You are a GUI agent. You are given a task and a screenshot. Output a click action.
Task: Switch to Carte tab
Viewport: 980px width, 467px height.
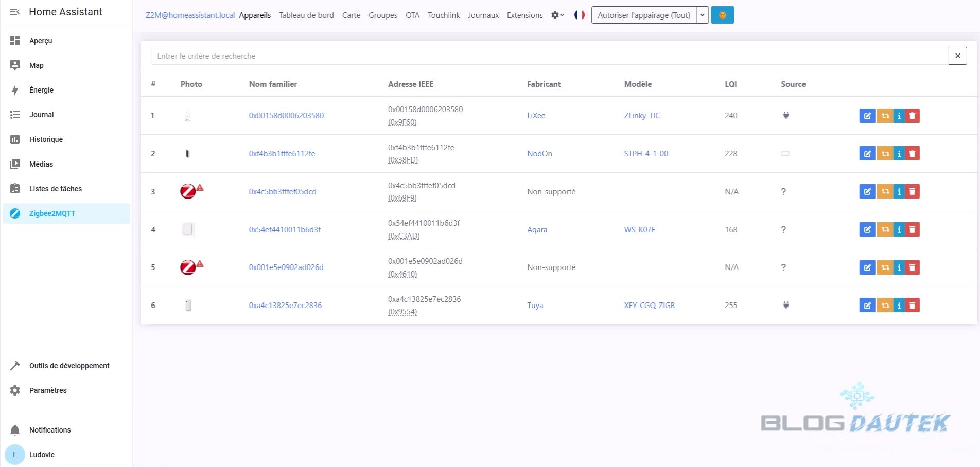pos(351,15)
